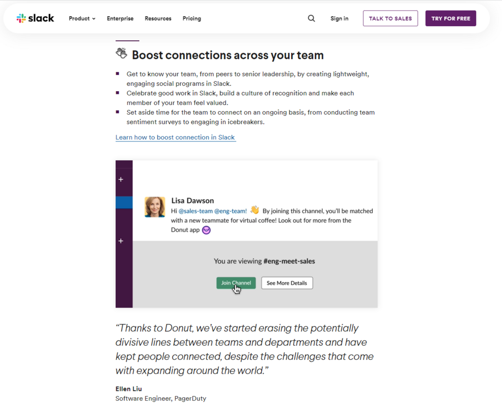Click the See More Details button

coord(287,283)
